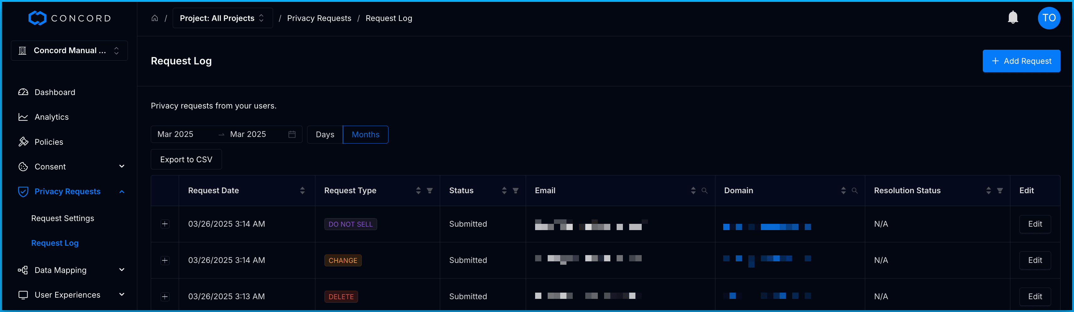Click the Status column filter icon
This screenshot has height=312, width=1074.
pyautogui.click(x=515, y=190)
